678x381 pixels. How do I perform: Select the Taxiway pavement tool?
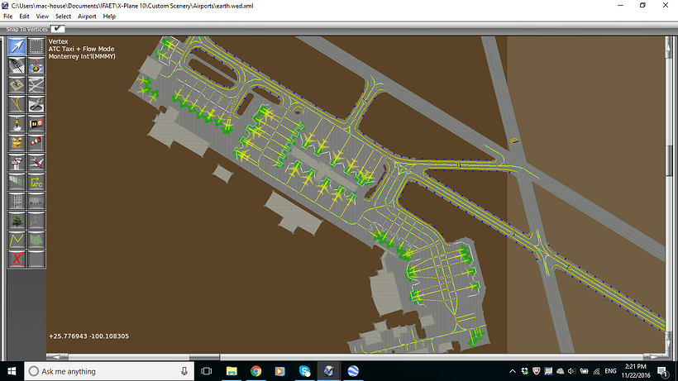pos(36,85)
